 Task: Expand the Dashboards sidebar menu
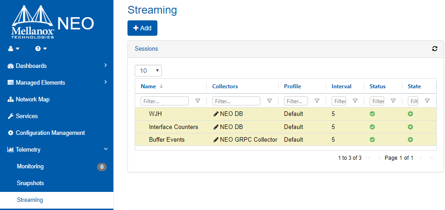coord(57,66)
